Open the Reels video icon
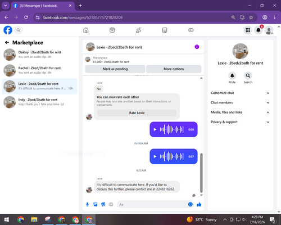This screenshot has height=225, width=281. [x=112, y=30]
